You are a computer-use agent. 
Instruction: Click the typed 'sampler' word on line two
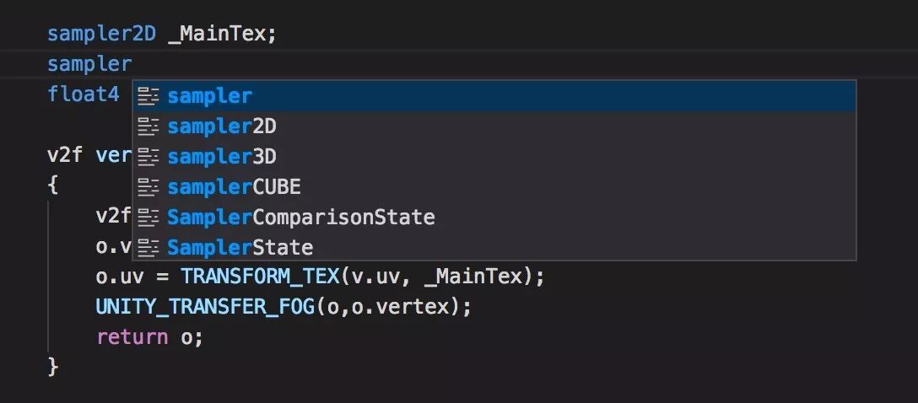[x=89, y=64]
